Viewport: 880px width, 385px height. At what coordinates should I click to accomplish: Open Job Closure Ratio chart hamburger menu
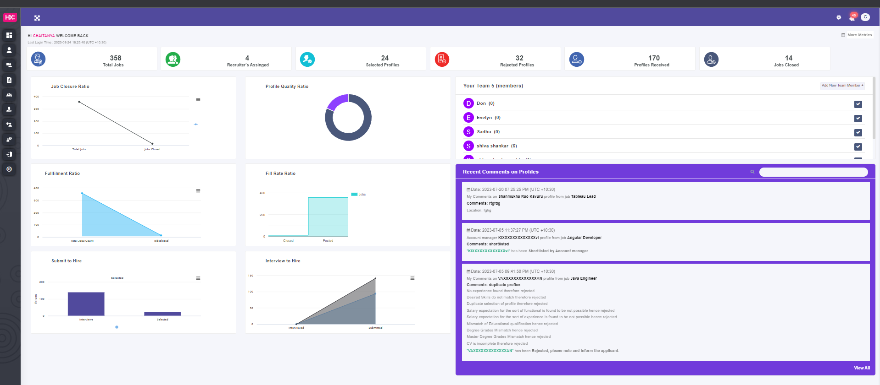[198, 99]
